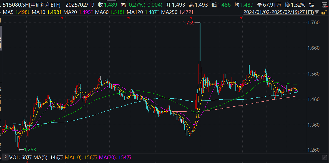This screenshot has height=163, width=329.
Task: Click the 1.759 high price marker
Action: (188, 23)
